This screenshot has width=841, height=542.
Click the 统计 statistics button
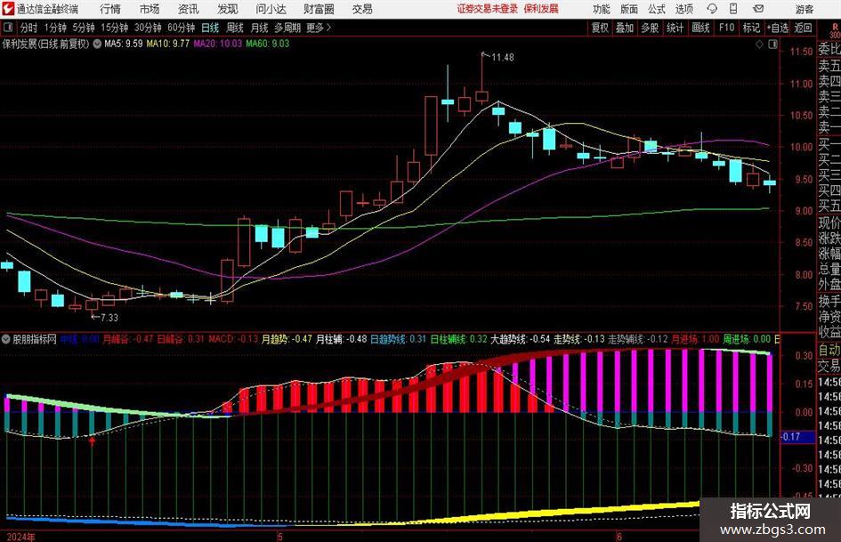tap(675, 28)
